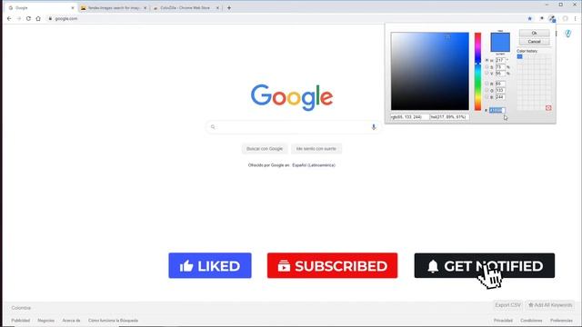The height and width of the screenshot is (327, 582).
Task: Click the Google logo
Action: (x=292, y=97)
